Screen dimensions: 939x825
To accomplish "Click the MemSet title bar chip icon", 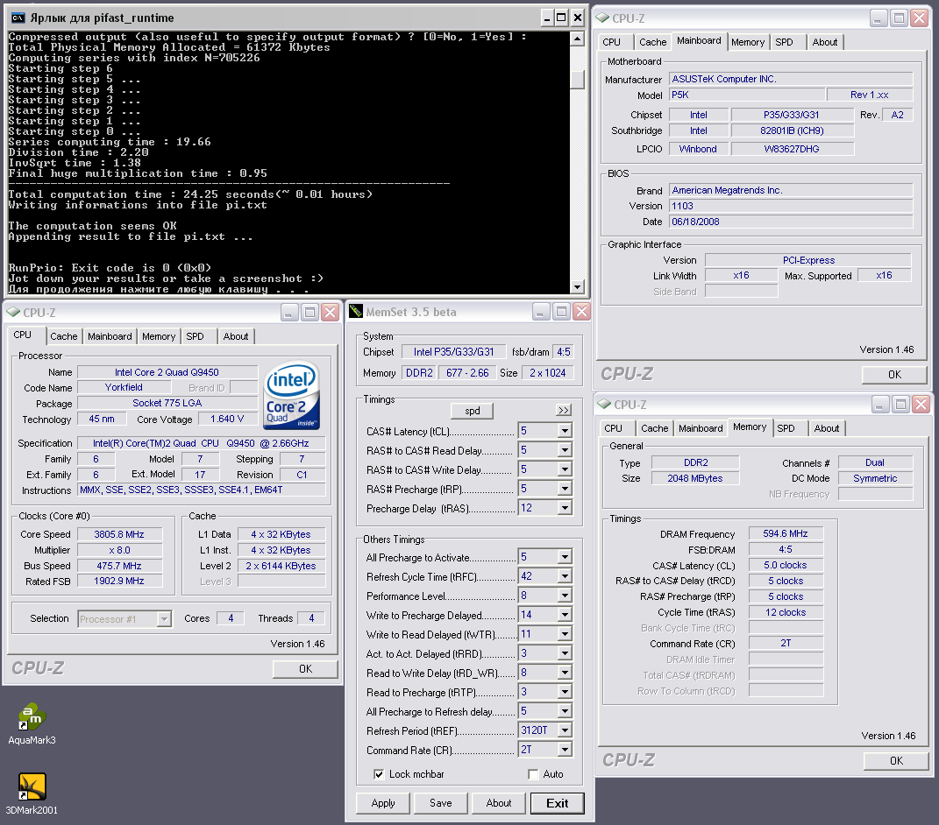I will pyautogui.click(x=356, y=311).
